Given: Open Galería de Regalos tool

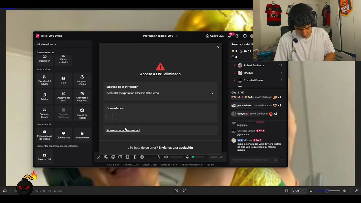Looking at the screenshot, I should point(82,113).
